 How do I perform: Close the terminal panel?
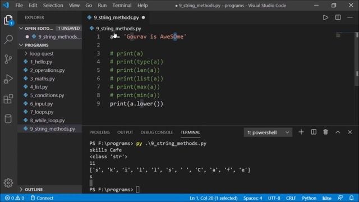(350, 132)
